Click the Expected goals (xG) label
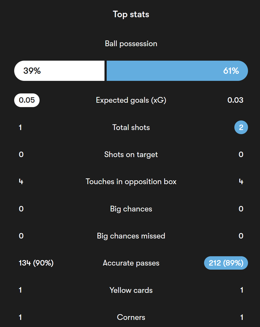 131,100
